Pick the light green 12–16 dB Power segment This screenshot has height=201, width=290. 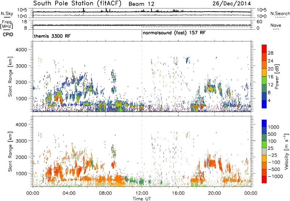(x=264, y=81)
